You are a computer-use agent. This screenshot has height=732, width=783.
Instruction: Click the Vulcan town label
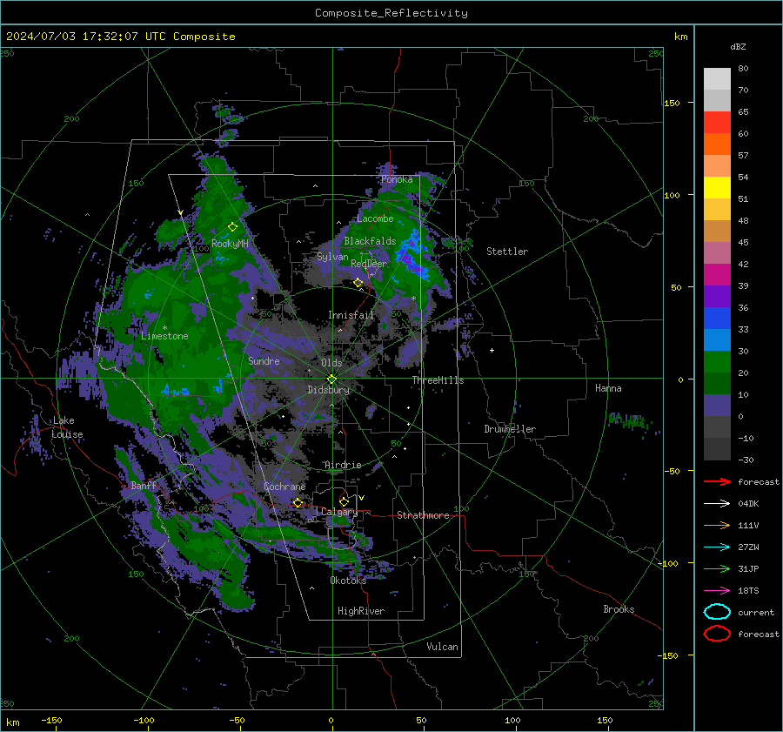442,647
